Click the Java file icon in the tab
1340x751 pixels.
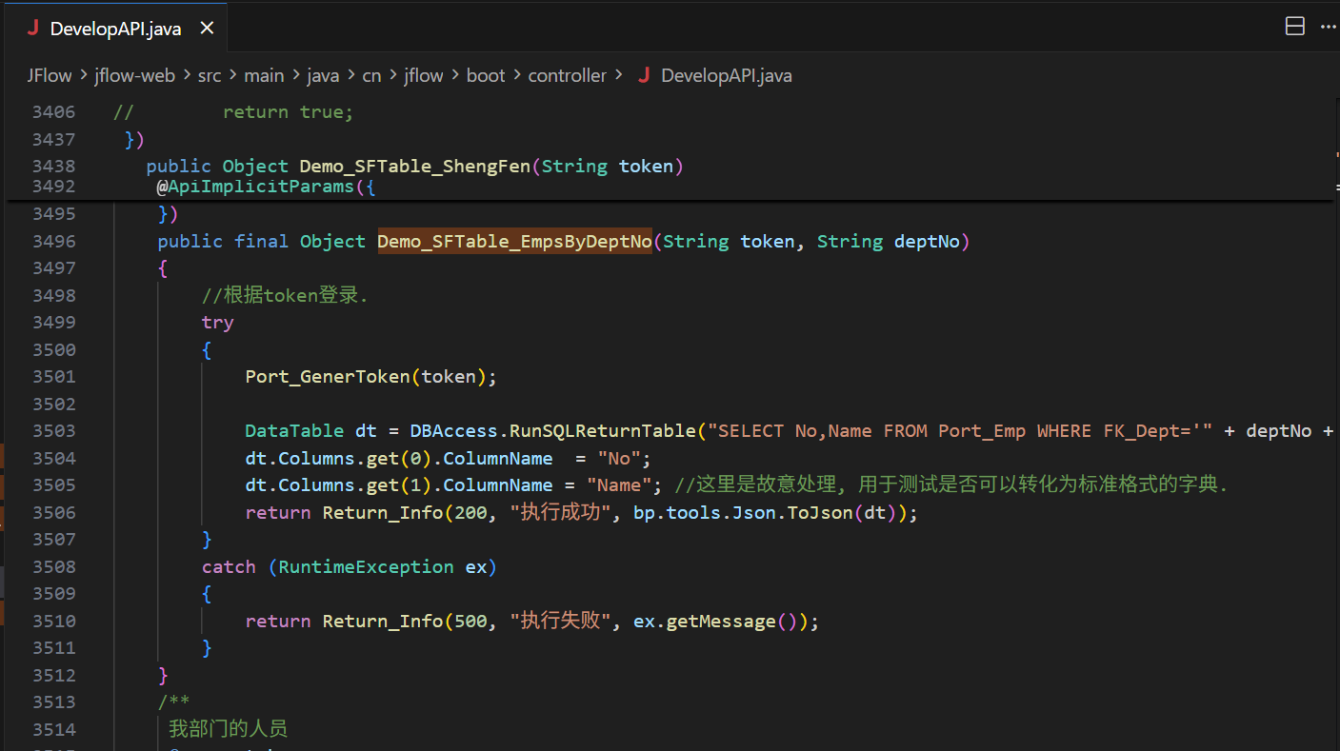point(33,29)
